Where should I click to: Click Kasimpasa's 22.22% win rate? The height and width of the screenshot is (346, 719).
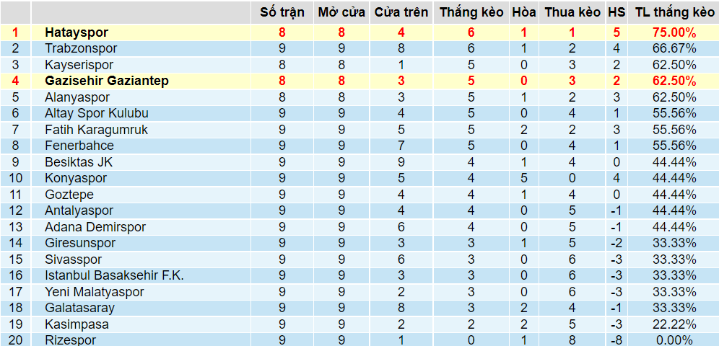[x=674, y=324]
